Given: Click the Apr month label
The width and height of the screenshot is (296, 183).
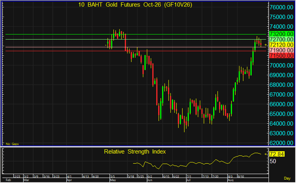Looking at the screenshot, I should pos(69,180).
